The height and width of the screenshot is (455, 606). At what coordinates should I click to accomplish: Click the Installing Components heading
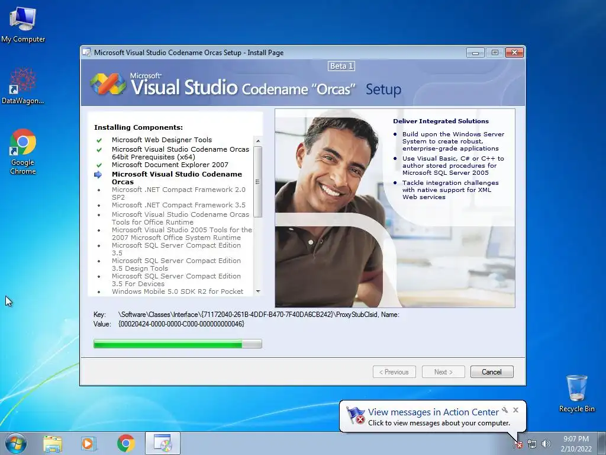pyautogui.click(x=138, y=127)
